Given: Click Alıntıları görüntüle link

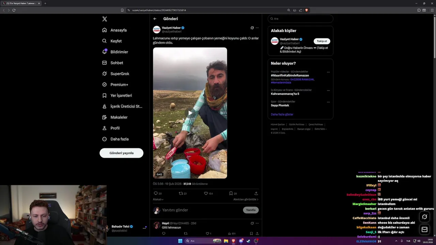Looking at the screenshot, I should point(246,199).
